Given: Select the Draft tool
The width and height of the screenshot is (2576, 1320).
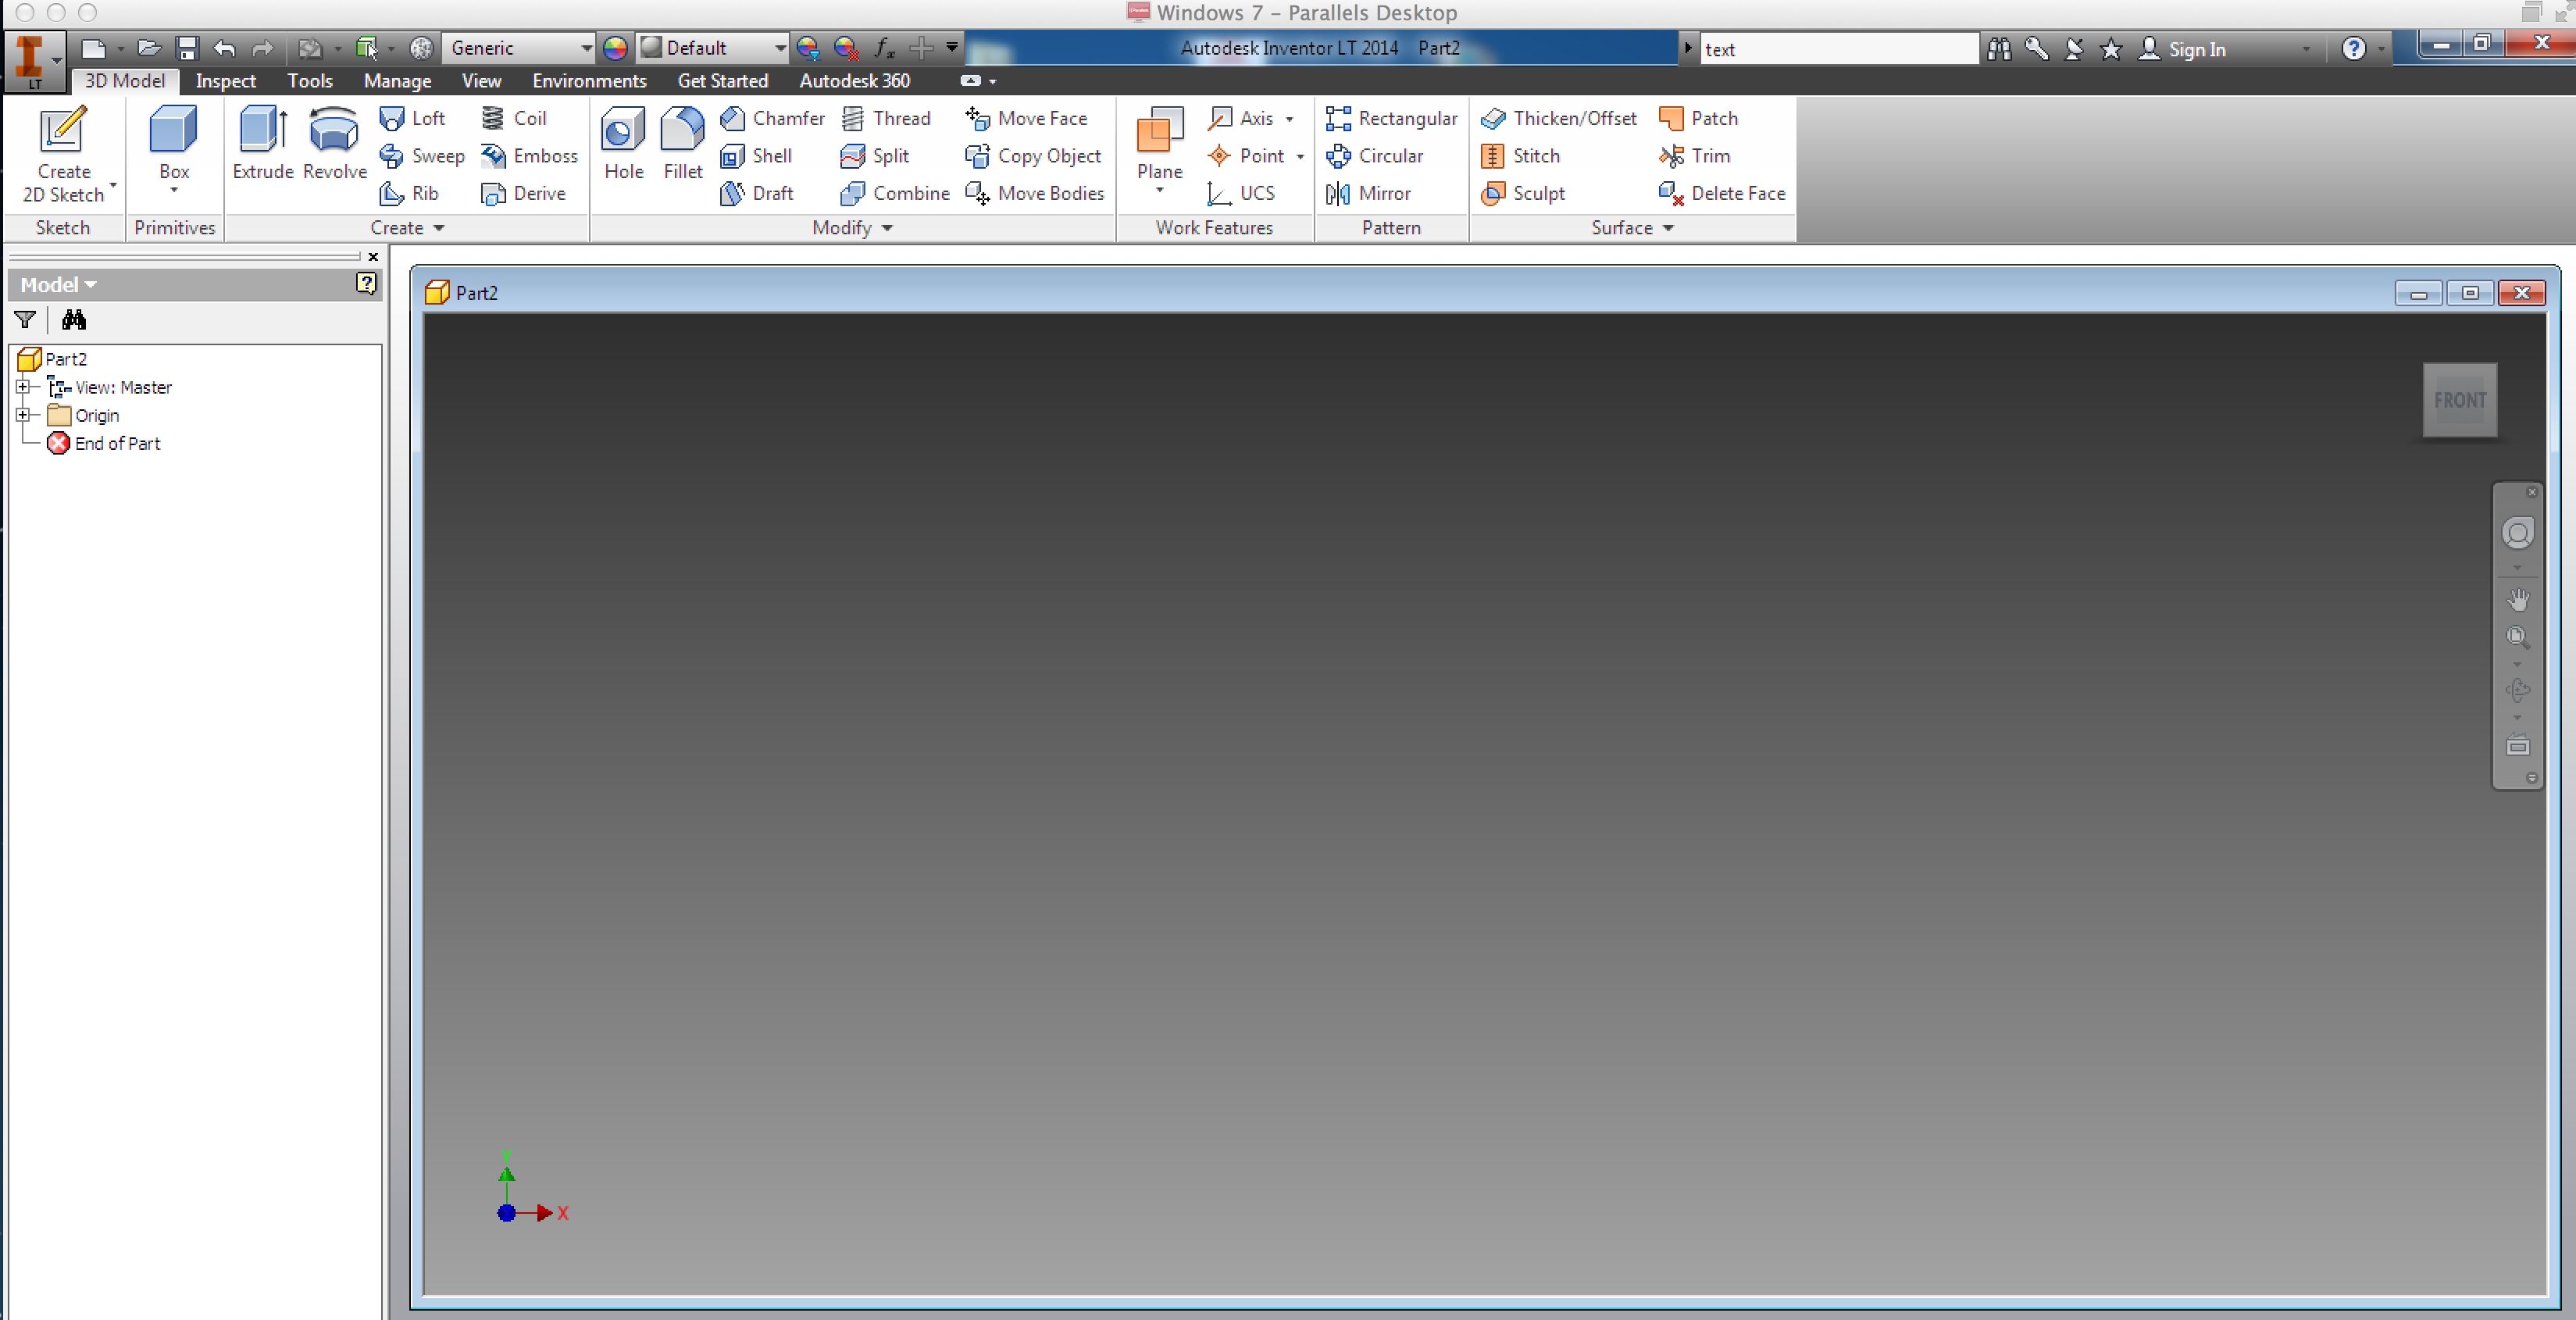Looking at the screenshot, I should tap(757, 193).
